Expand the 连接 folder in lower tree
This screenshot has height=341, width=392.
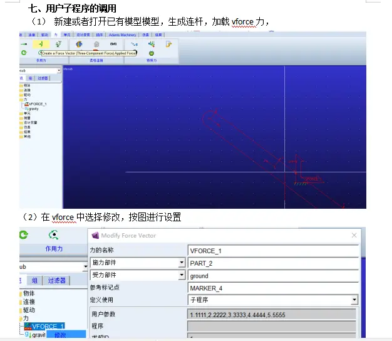pyautogui.click(x=27, y=302)
